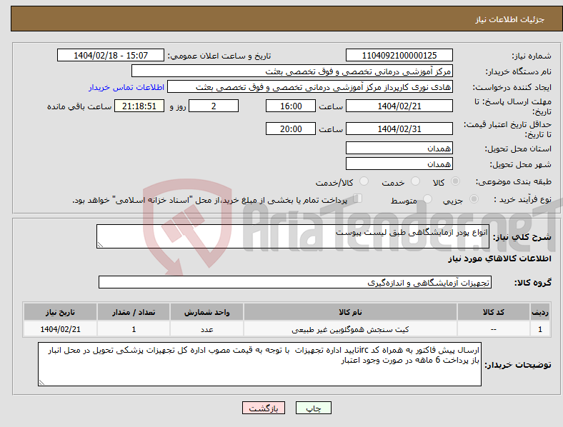Click the product code cell showing --
This screenshot has width=563, height=427.
point(494,329)
